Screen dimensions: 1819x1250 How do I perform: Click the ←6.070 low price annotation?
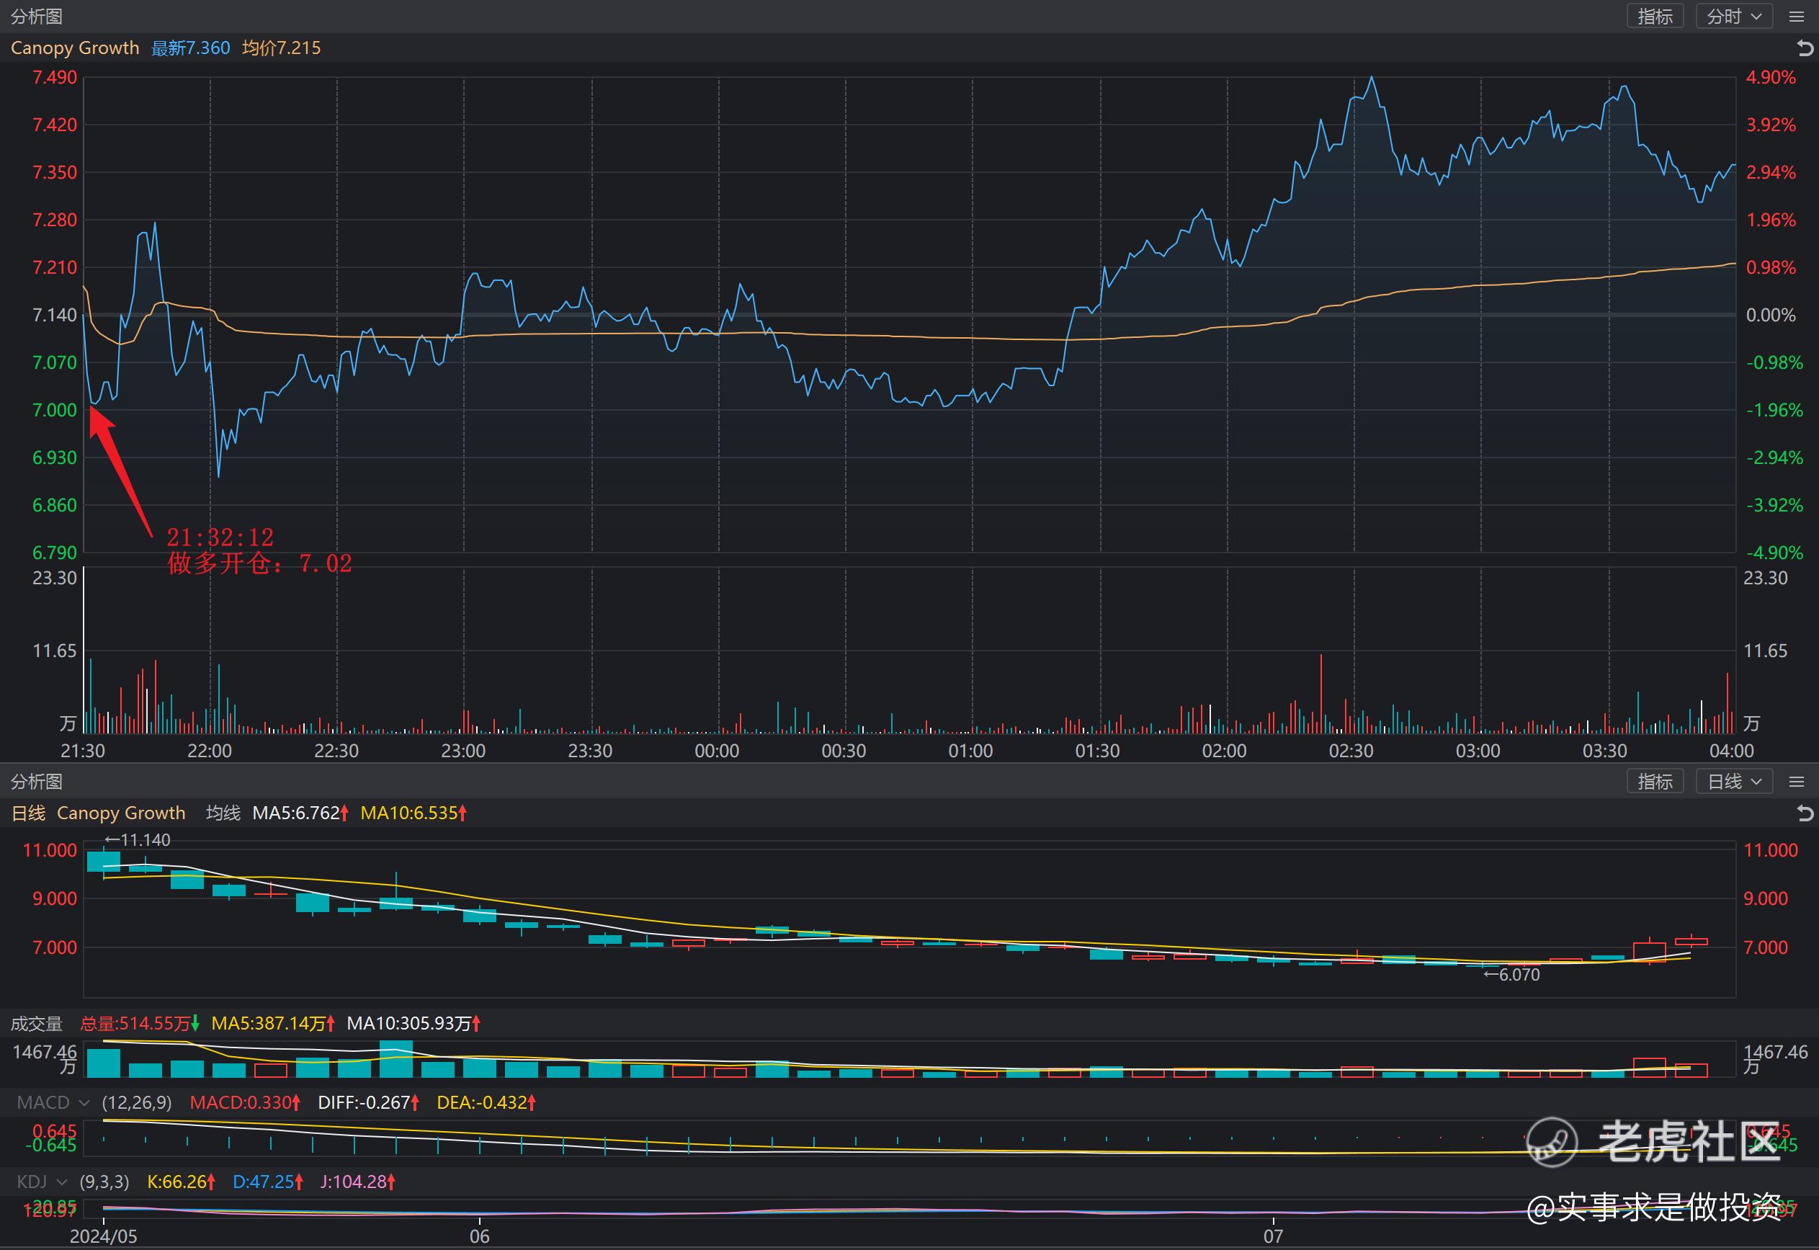[1511, 975]
